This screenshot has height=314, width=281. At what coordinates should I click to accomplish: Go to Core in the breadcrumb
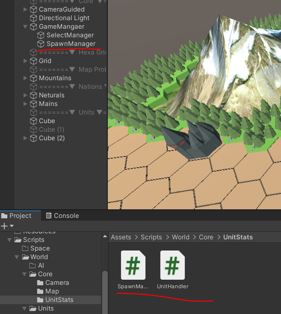point(206,237)
